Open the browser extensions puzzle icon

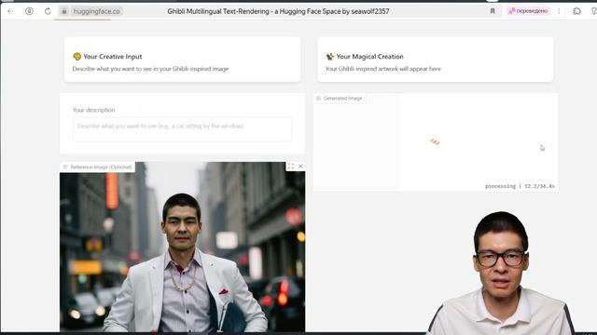point(576,11)
